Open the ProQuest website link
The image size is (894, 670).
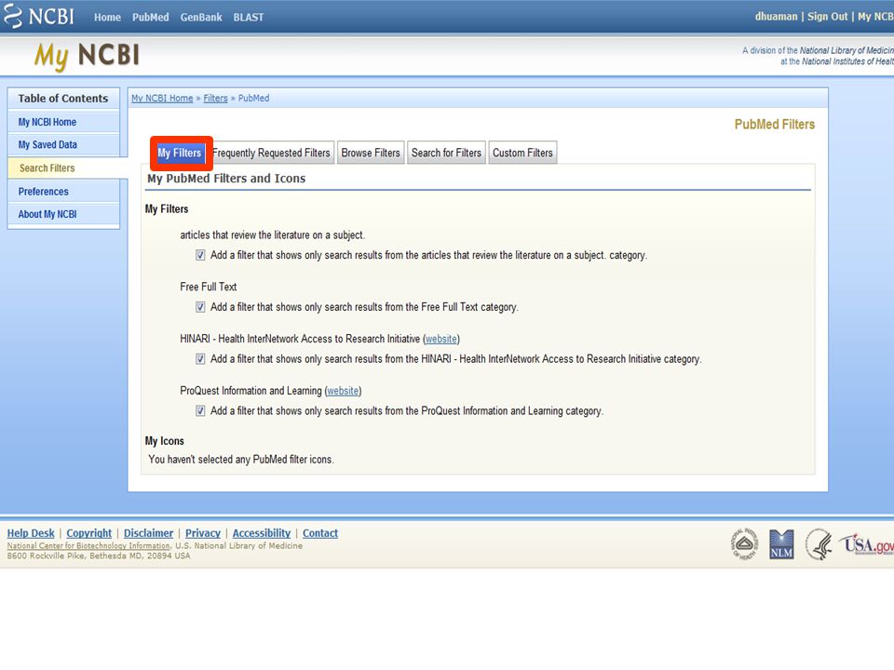pos(343,391)
